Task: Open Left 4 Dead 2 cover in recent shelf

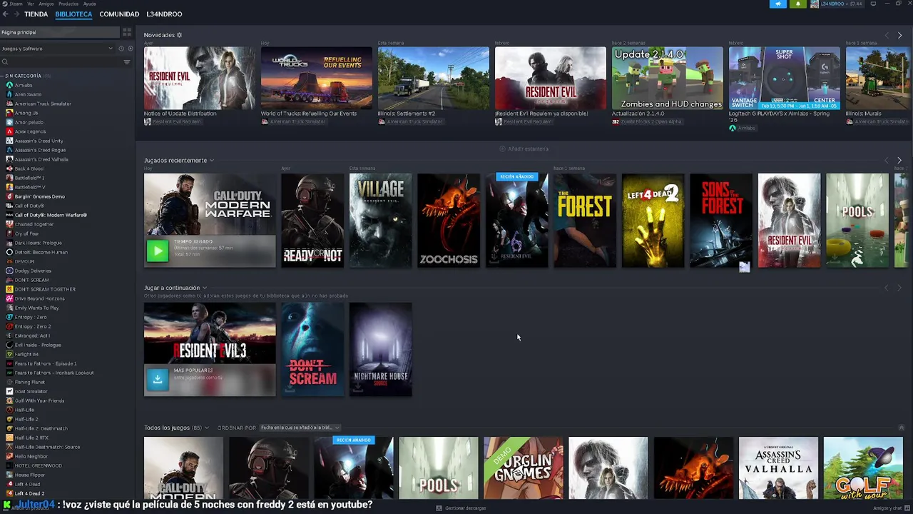Action: pos(653,221)
